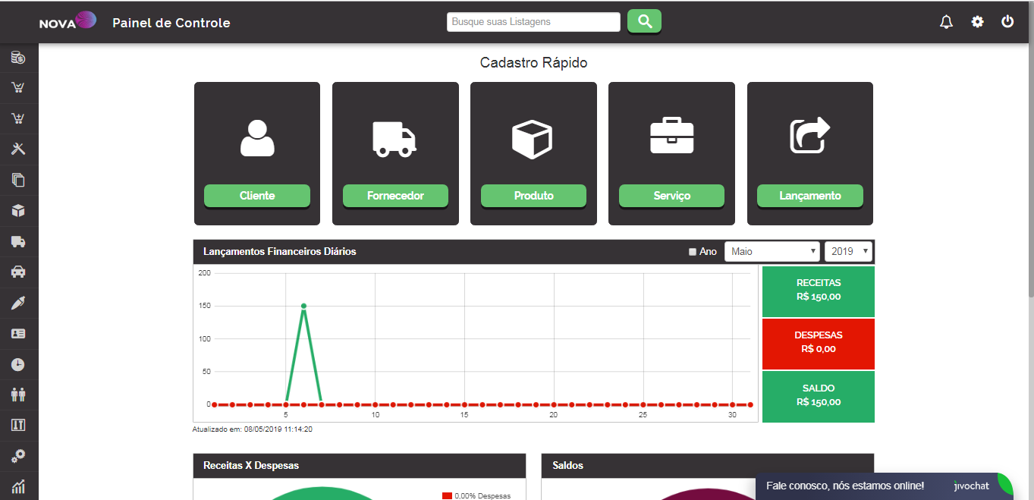This screenshot has width=1034, height=500.
Task: Open the ID card icon in sidebar
Action: pyautogui.click(x=18, y=333)
